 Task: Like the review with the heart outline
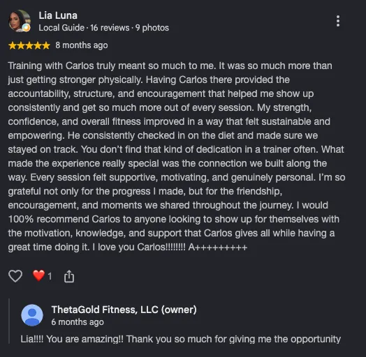[15, 276]
